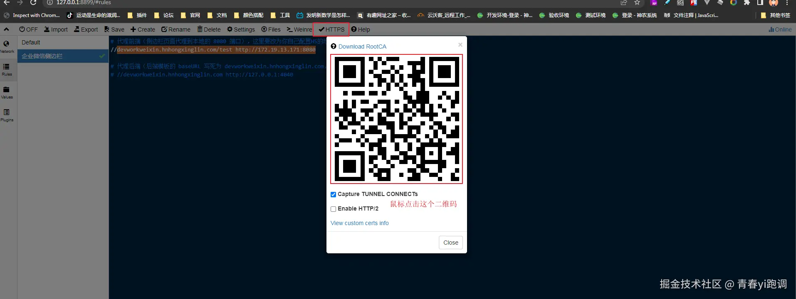Image resolution: width=796 pixels, height=299 pixels.
Task: Check the Online status indicator
Action: pyautogui.click(x=780, y=29)
